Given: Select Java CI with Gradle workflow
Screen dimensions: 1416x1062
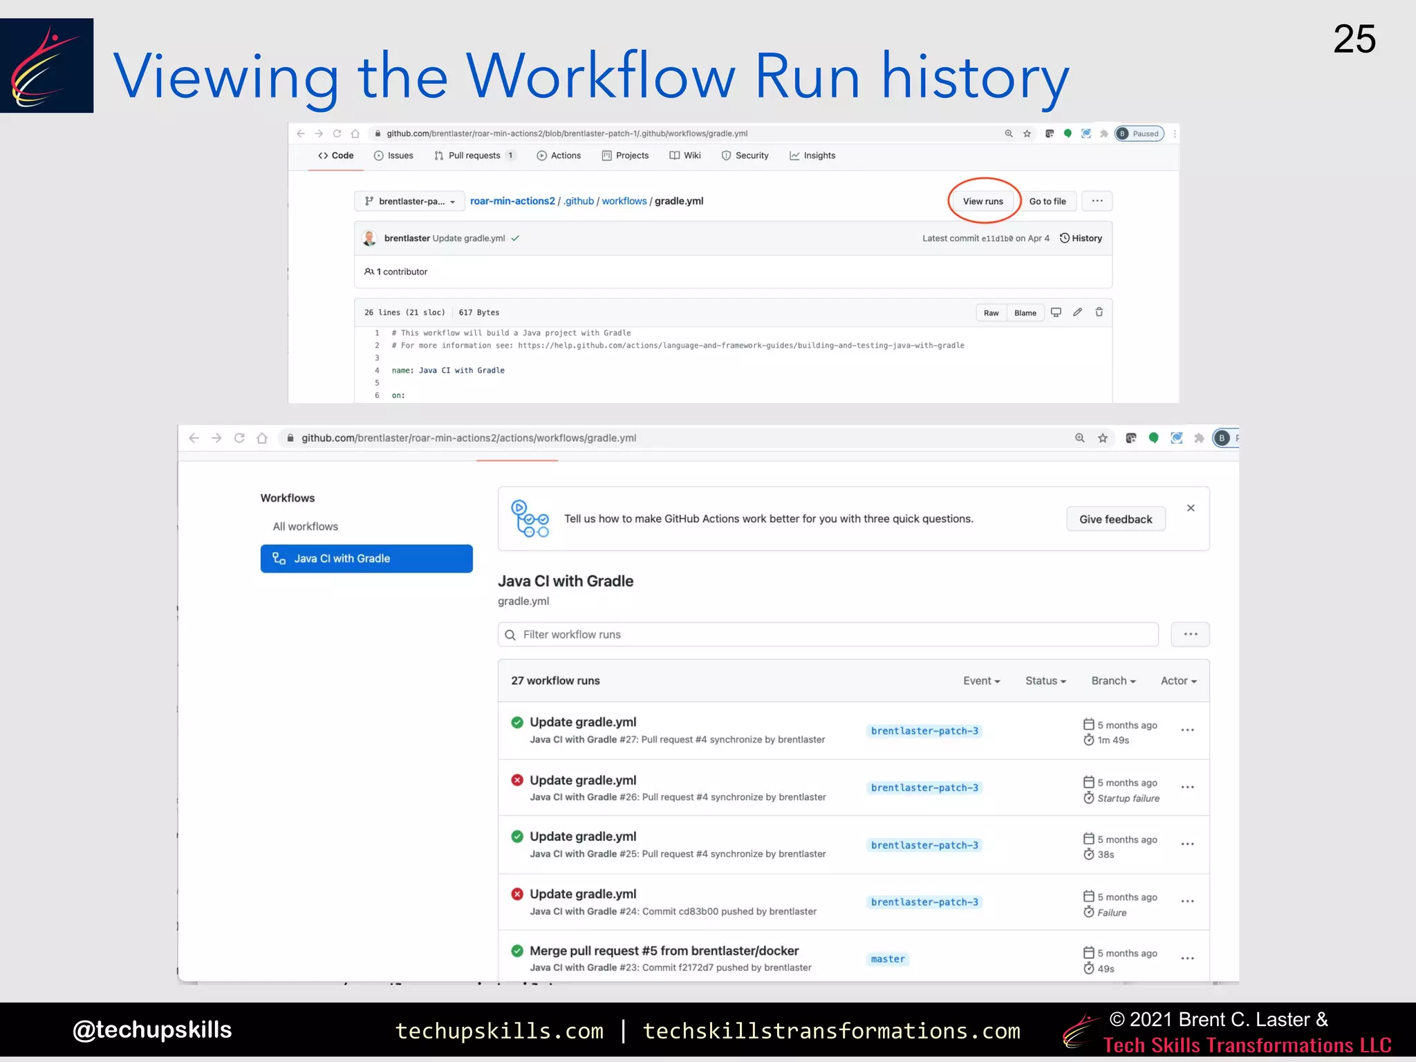Looking at the screenshot, I should 366,559.
